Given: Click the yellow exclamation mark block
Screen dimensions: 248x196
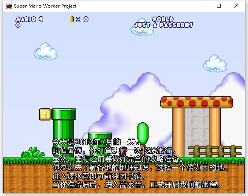Looking at the screenshot, I should click(x=45, y=114).
